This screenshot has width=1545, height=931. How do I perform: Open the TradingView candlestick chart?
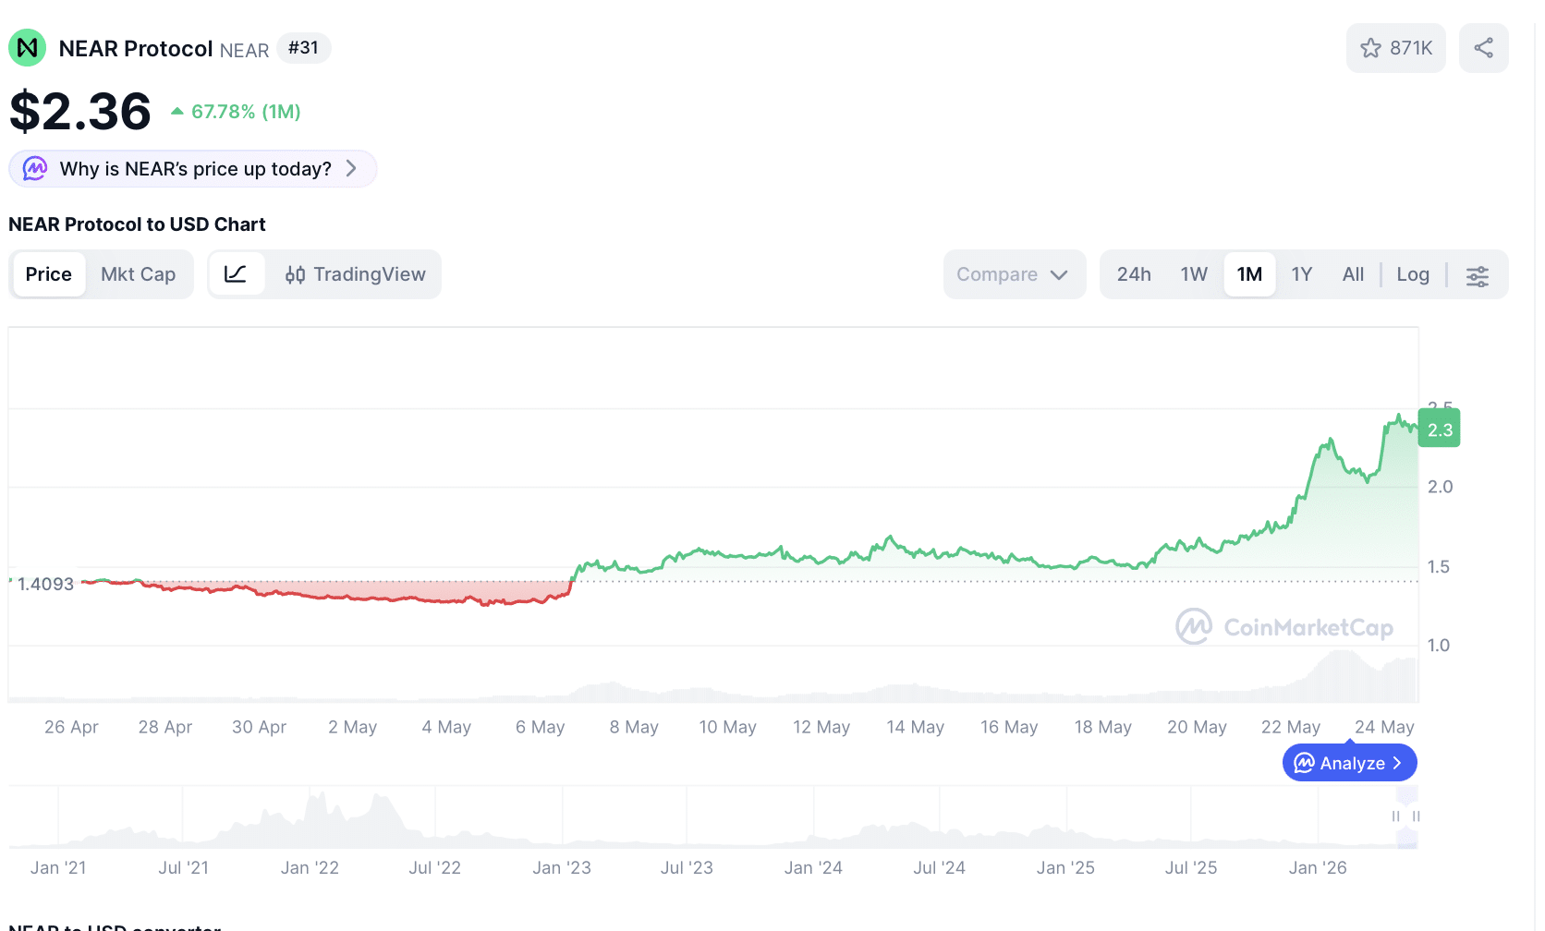click(356, 274)
